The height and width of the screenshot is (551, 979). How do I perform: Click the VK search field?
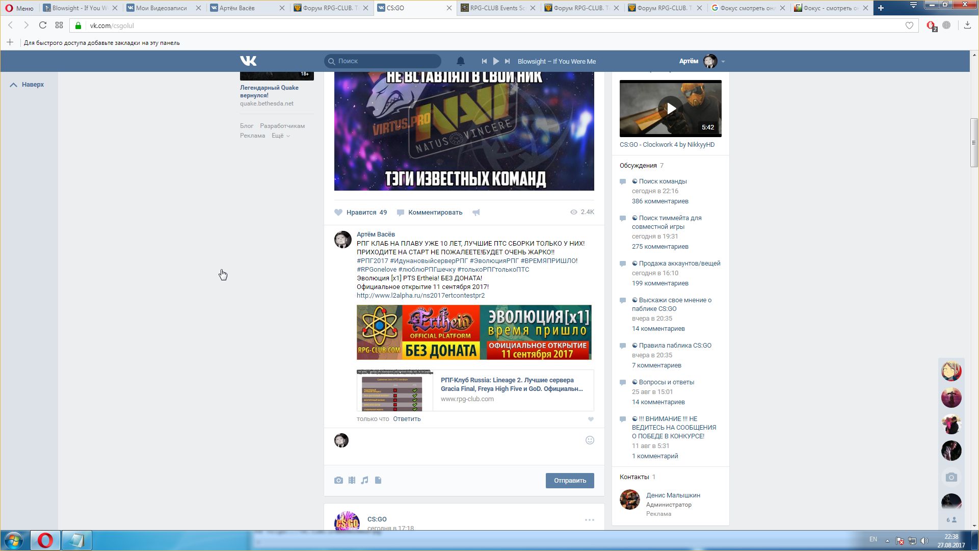383,61
